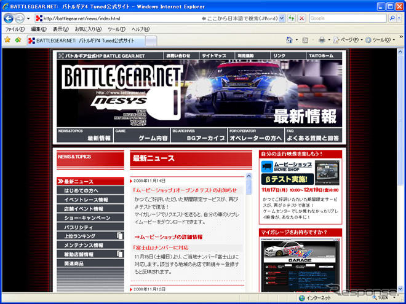Open the オペレーターの方へ nav button
This screenshot has width=406, height=304.
point(256,135)
